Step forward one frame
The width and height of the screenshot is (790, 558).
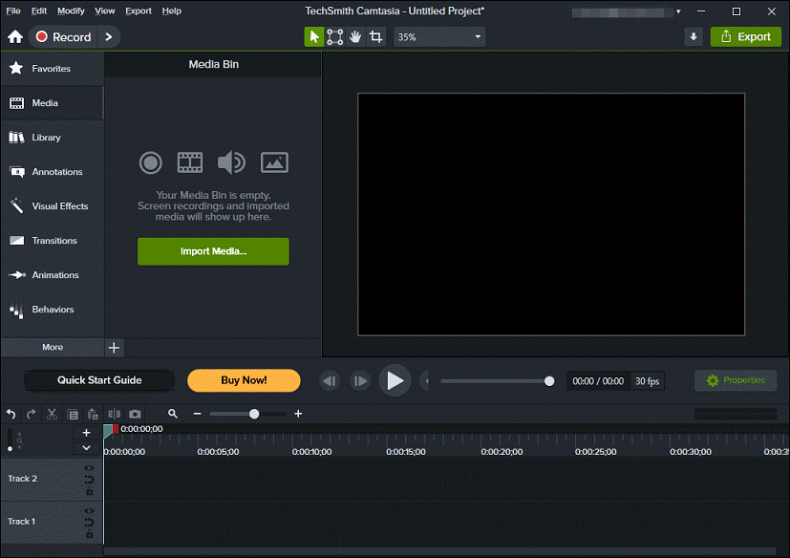coord(360,381)
